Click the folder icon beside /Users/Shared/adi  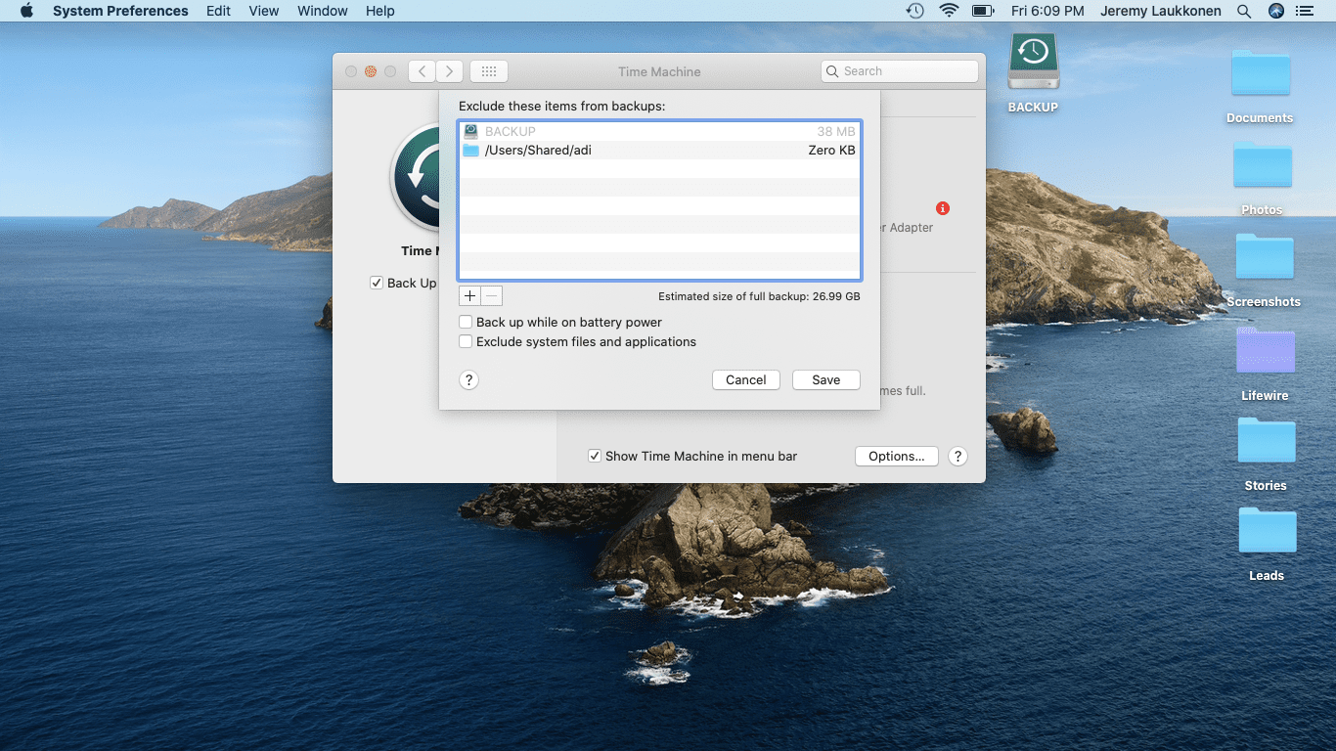pyautogui.click(x=470, y=150)
